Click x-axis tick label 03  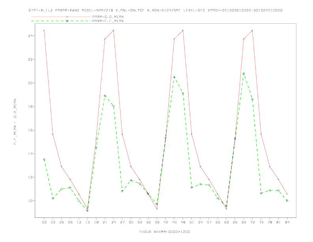[x=53, y=222]
